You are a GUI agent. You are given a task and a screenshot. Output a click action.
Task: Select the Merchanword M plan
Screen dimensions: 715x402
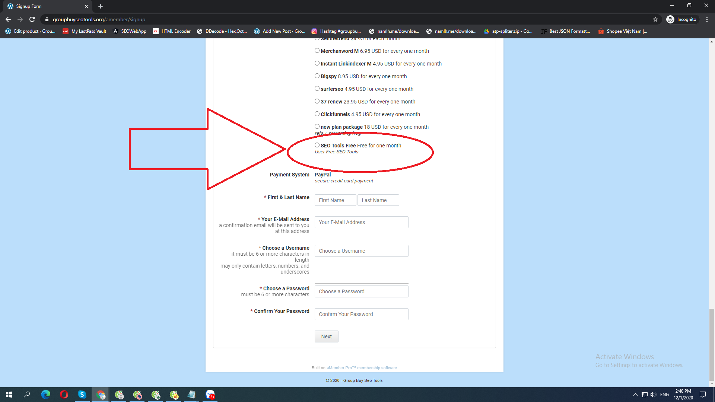317,51
